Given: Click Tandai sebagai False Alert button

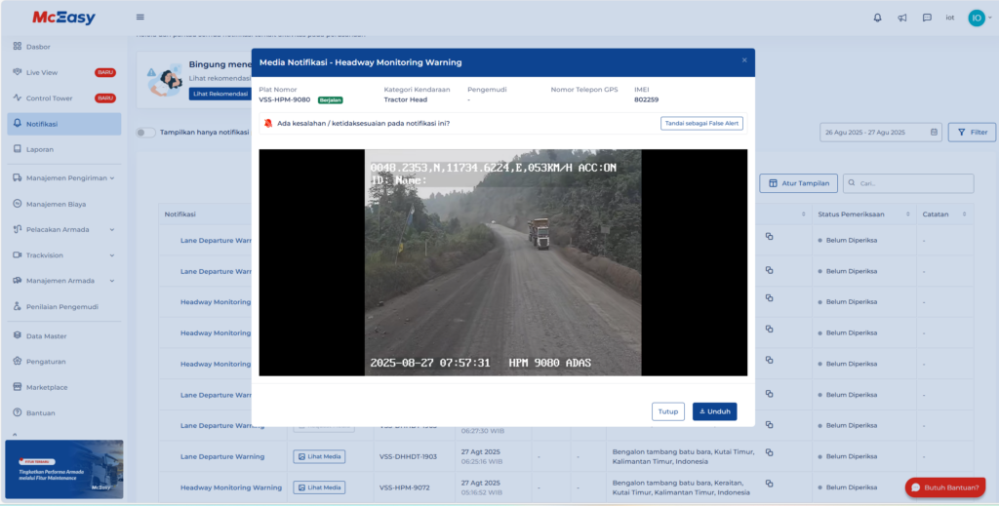Looking at the screenshot, I should click(x=701, y=124).
